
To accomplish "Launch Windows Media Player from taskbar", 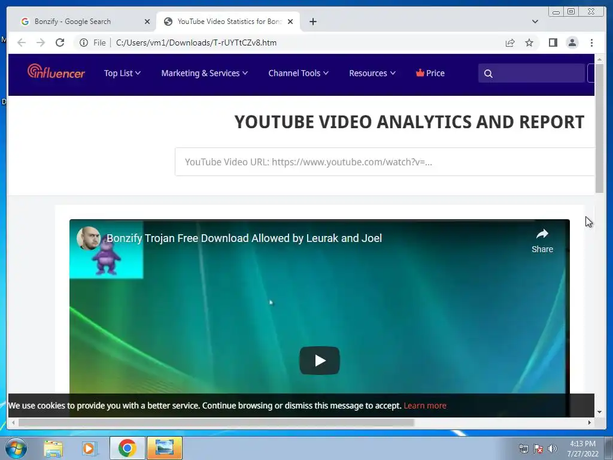I will (x=89, y=448).
